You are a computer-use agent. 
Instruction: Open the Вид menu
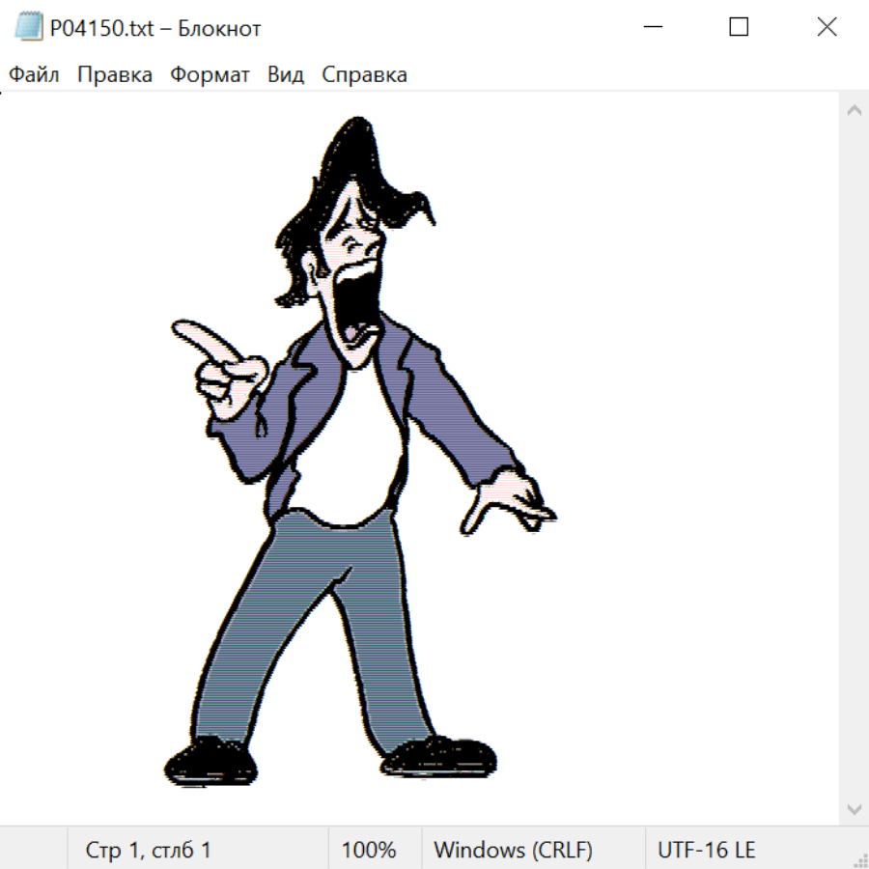point(285,75)
